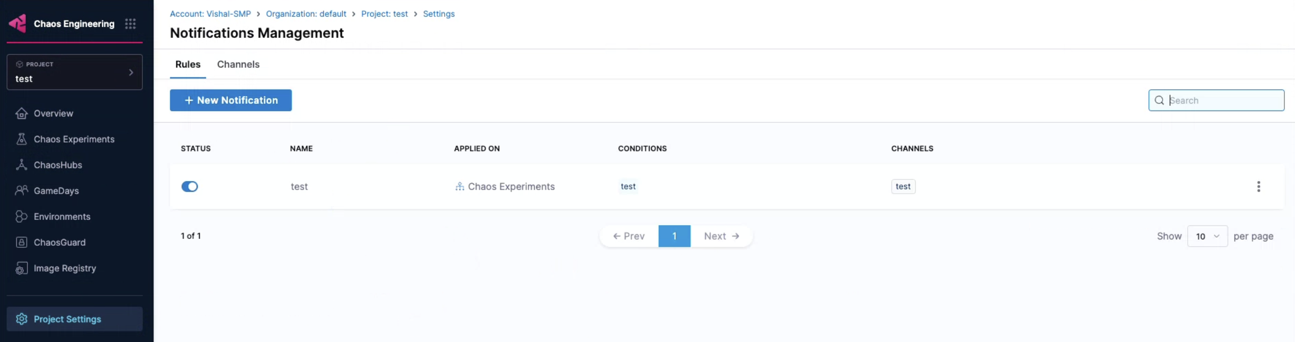Go to Organization: default breadcrumb
The image size is (1295, 342).
point(306,14)
